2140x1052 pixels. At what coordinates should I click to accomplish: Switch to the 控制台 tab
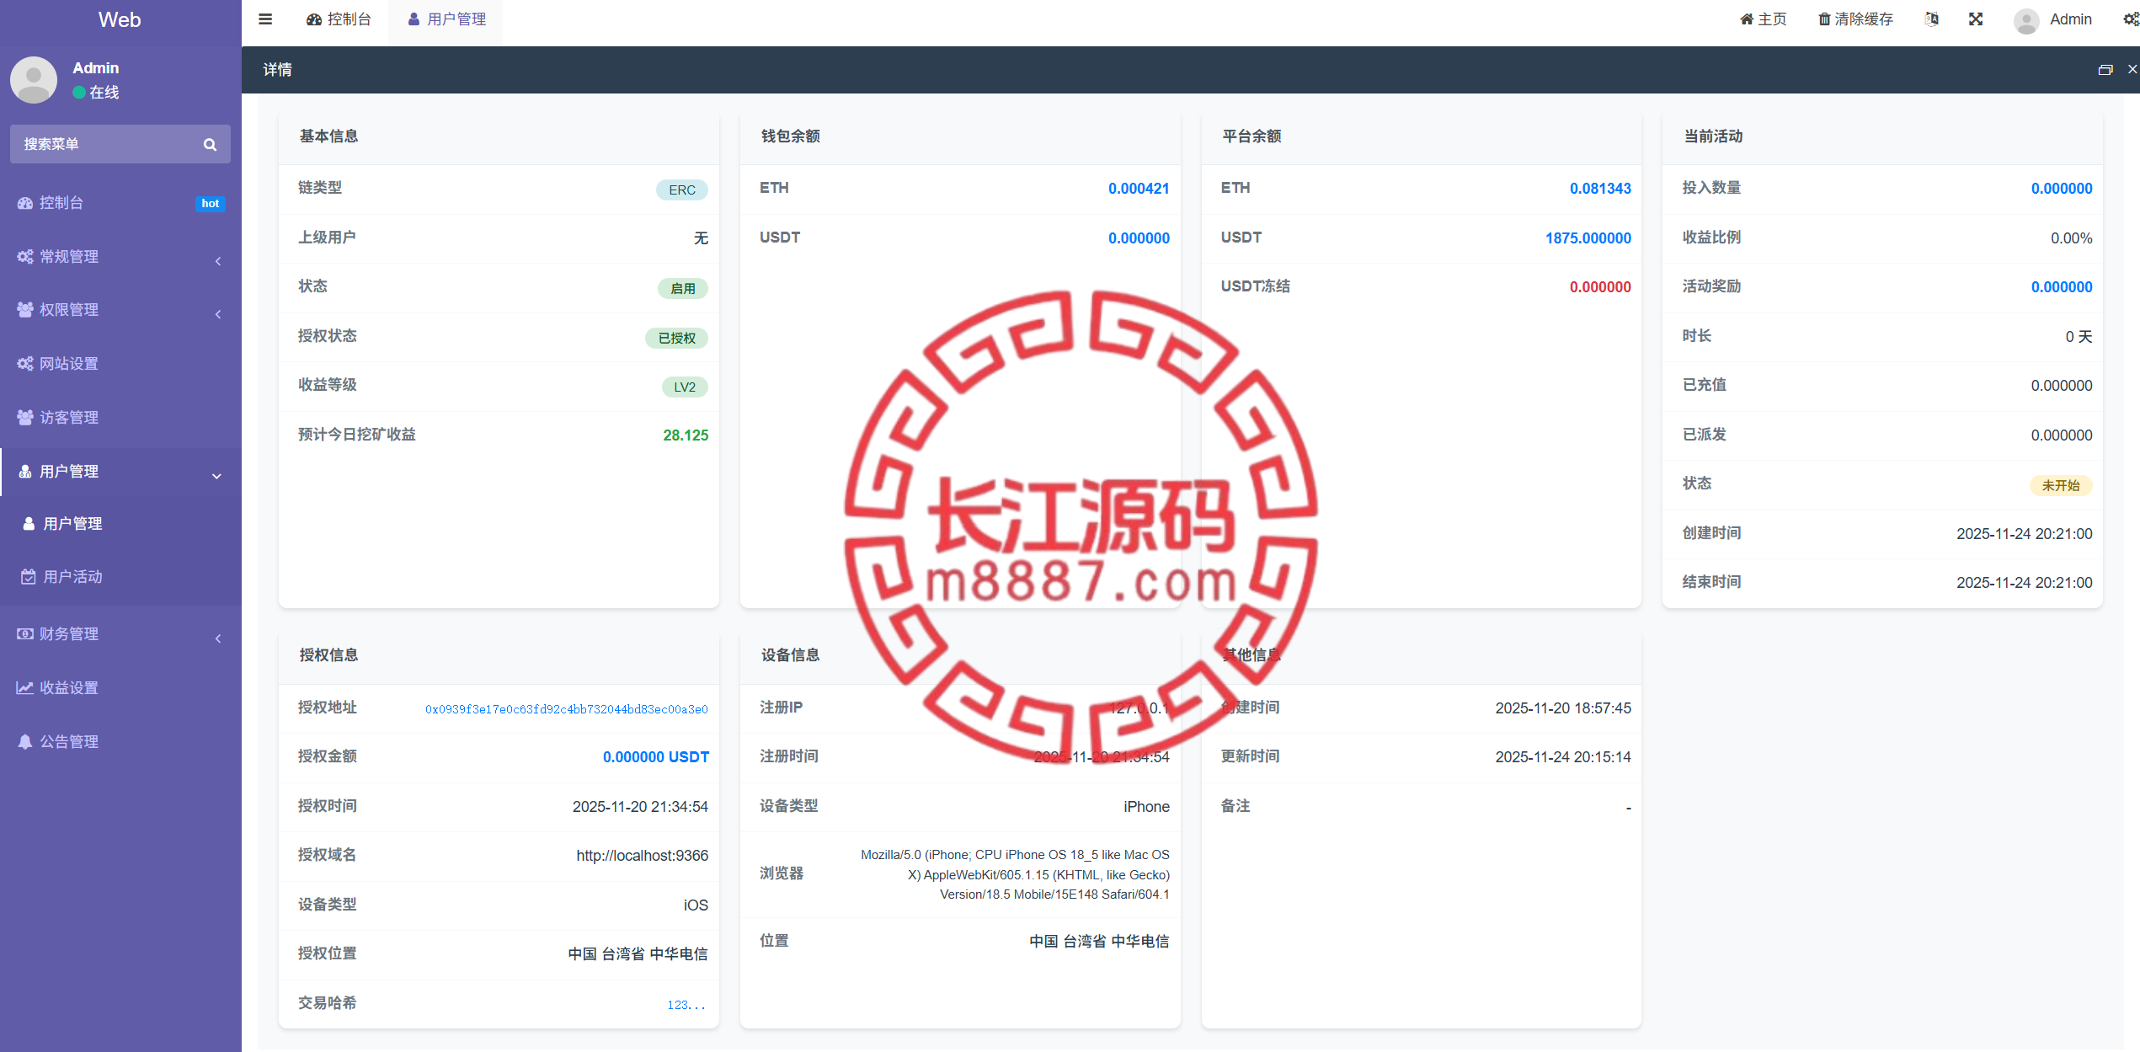click(339, 19)
